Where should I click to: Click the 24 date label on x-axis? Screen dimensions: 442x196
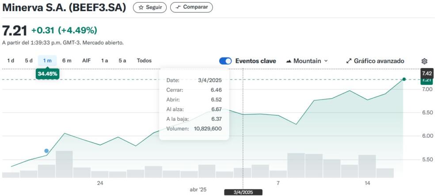(x=100, y=183)
